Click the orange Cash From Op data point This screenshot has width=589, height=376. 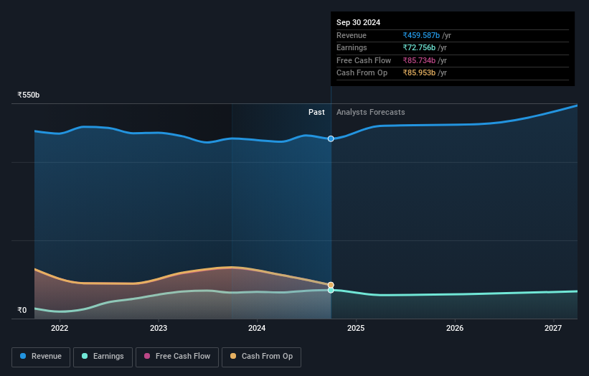[331, 285]
